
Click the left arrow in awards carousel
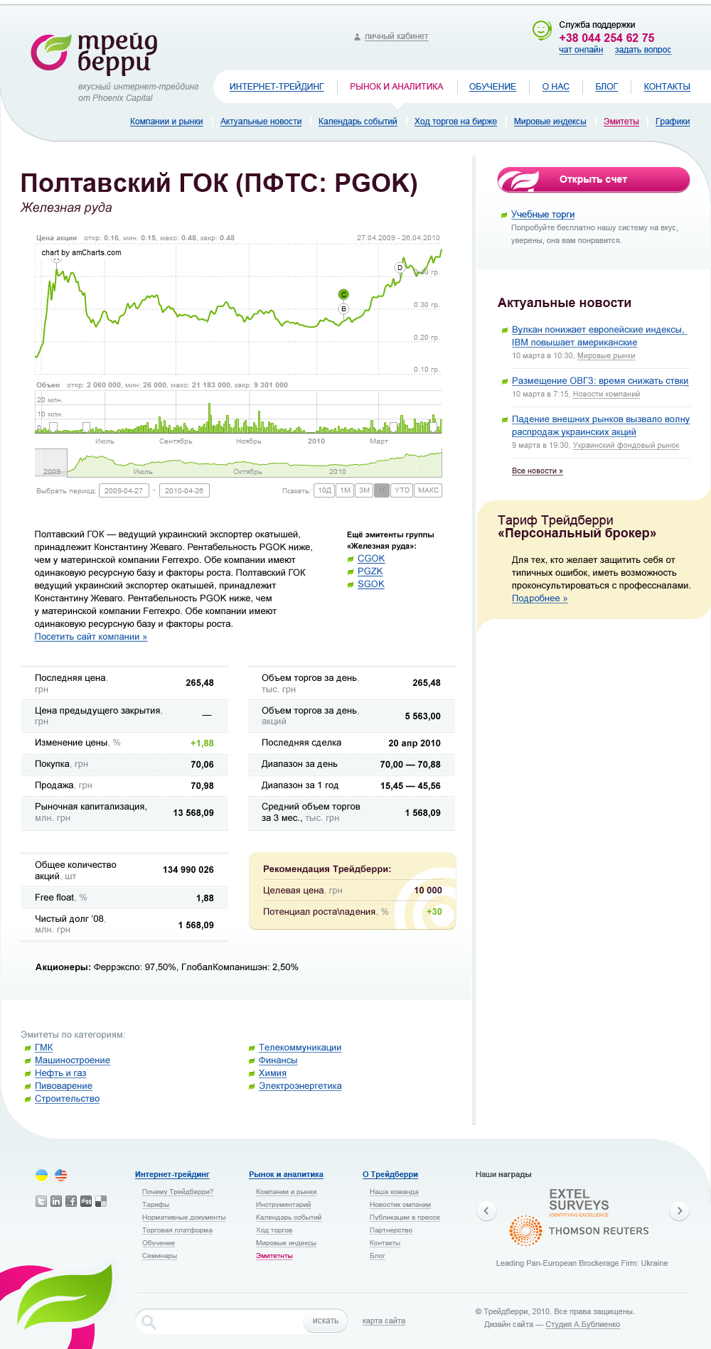[486, 1210]
